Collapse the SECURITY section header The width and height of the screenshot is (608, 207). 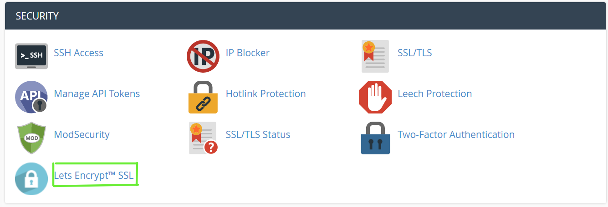pos(304,16)
